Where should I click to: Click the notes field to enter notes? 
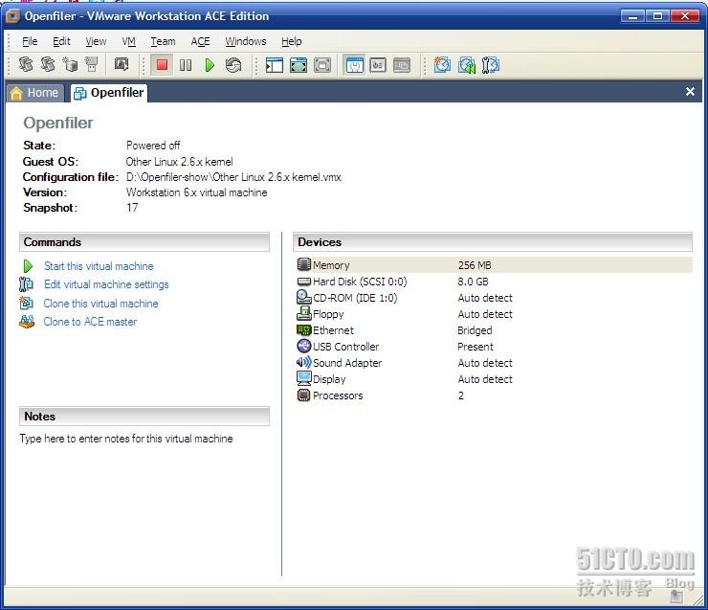coord(126,439)
